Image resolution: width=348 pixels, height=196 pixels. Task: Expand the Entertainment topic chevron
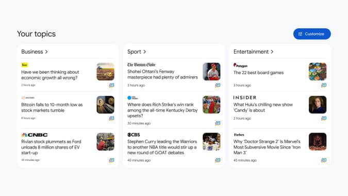pyautogui.click(x=272, y=52)
